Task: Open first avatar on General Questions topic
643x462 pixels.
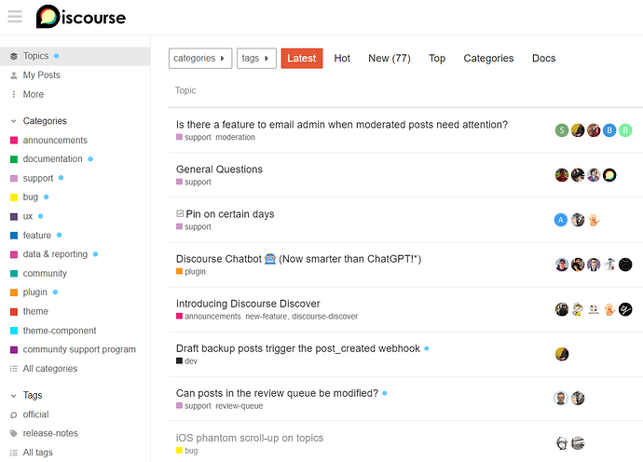Action: coord(561,175)
